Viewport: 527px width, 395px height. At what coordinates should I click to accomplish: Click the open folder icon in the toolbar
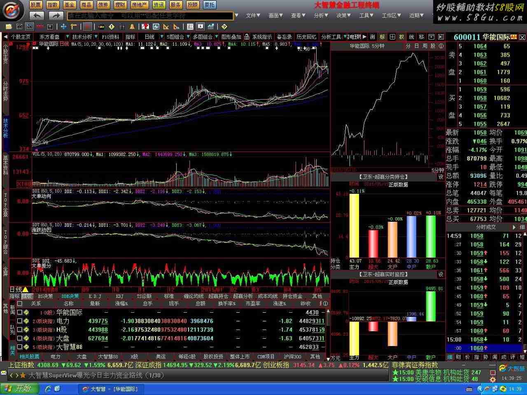8,27
